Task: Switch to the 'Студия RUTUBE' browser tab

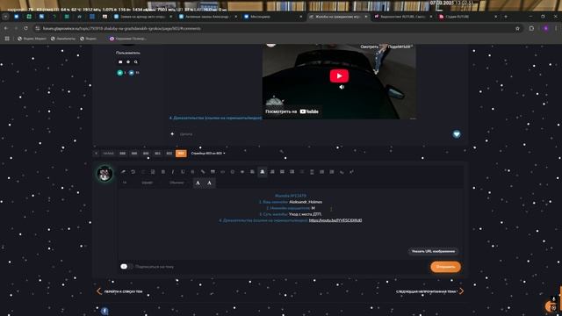Action: 468,17
